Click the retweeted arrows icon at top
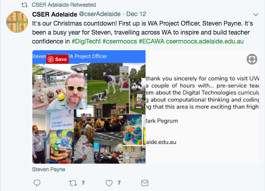The height and width of the screenshot is (191, 265). 24,5
